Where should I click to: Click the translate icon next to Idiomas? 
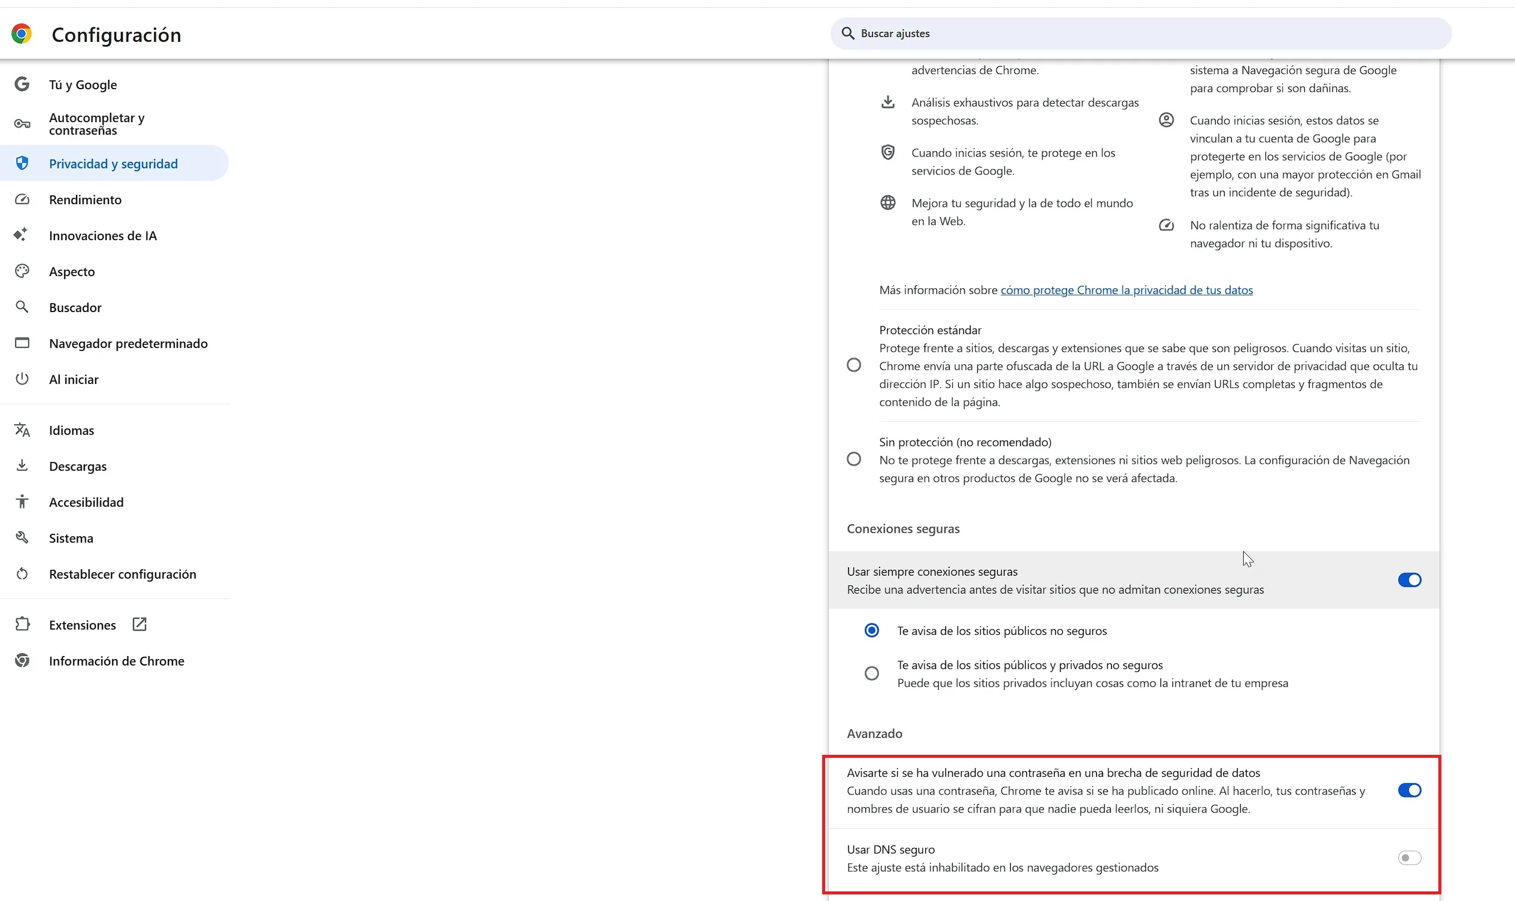pyautogui.click(x=22, y=430)
